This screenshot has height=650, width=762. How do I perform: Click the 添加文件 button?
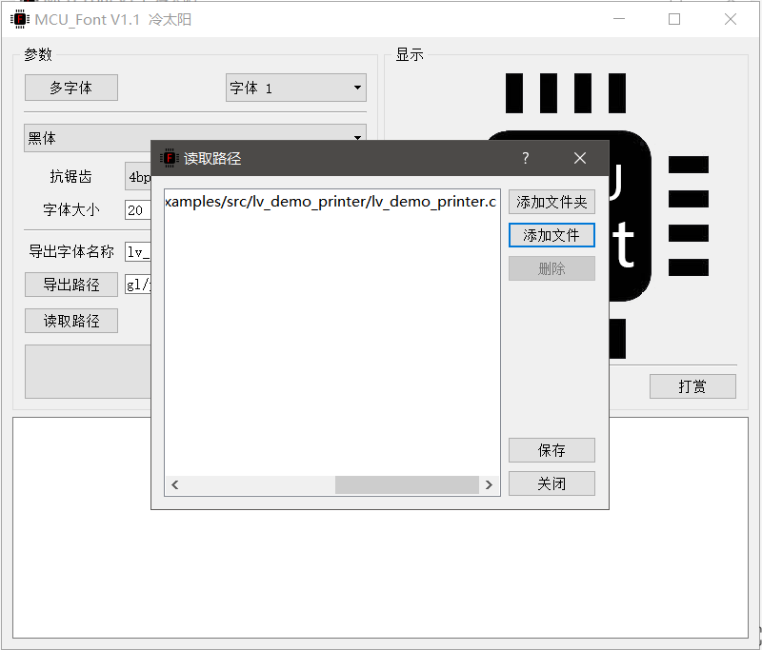coord(551,234)
